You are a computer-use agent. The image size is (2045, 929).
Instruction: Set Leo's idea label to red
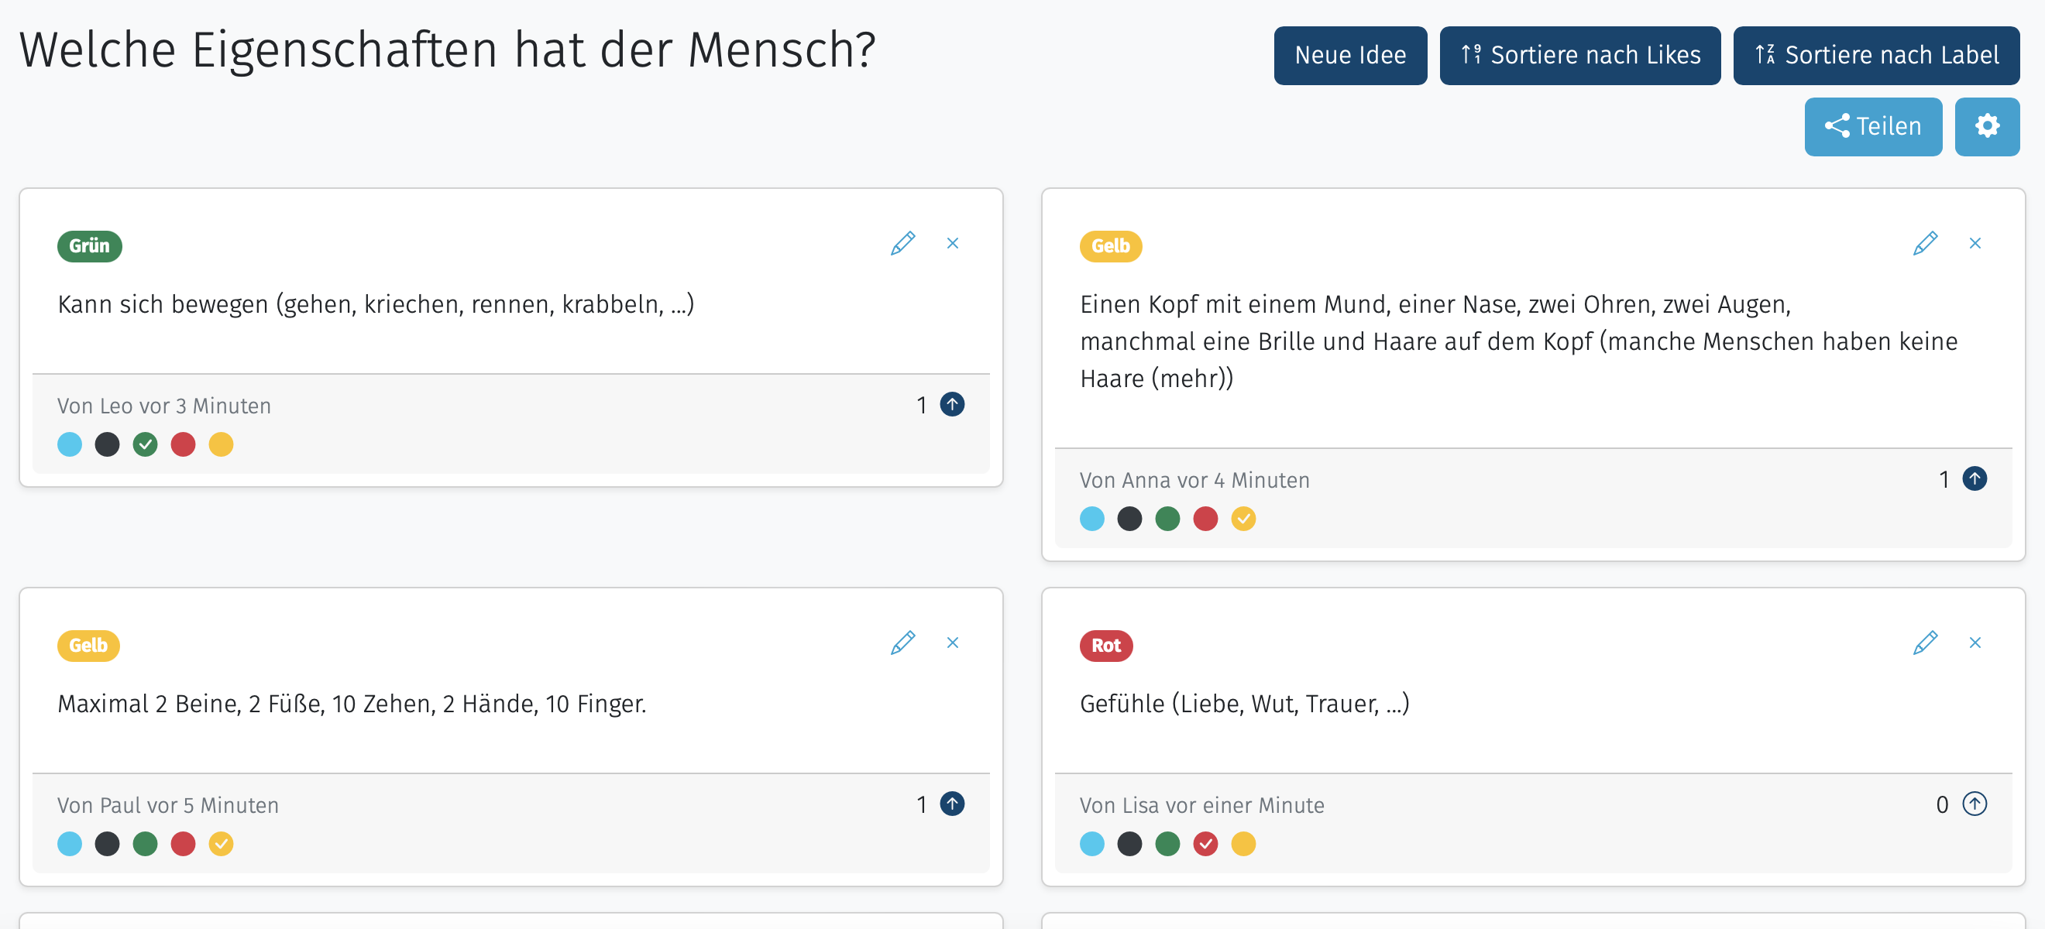coord(184,444)
